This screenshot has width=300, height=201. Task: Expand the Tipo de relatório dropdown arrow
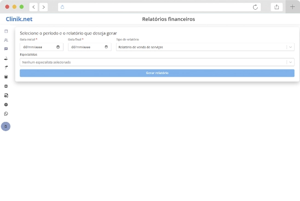tap(290, 47)
